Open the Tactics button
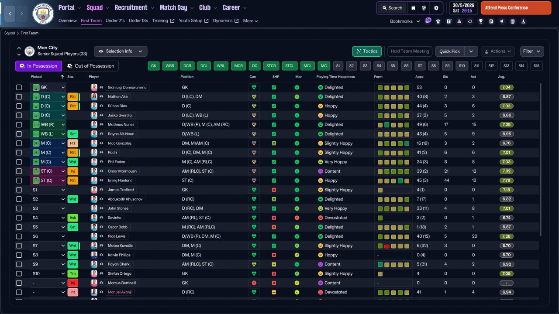Screen dimensions: 559x314 [367, 51]
